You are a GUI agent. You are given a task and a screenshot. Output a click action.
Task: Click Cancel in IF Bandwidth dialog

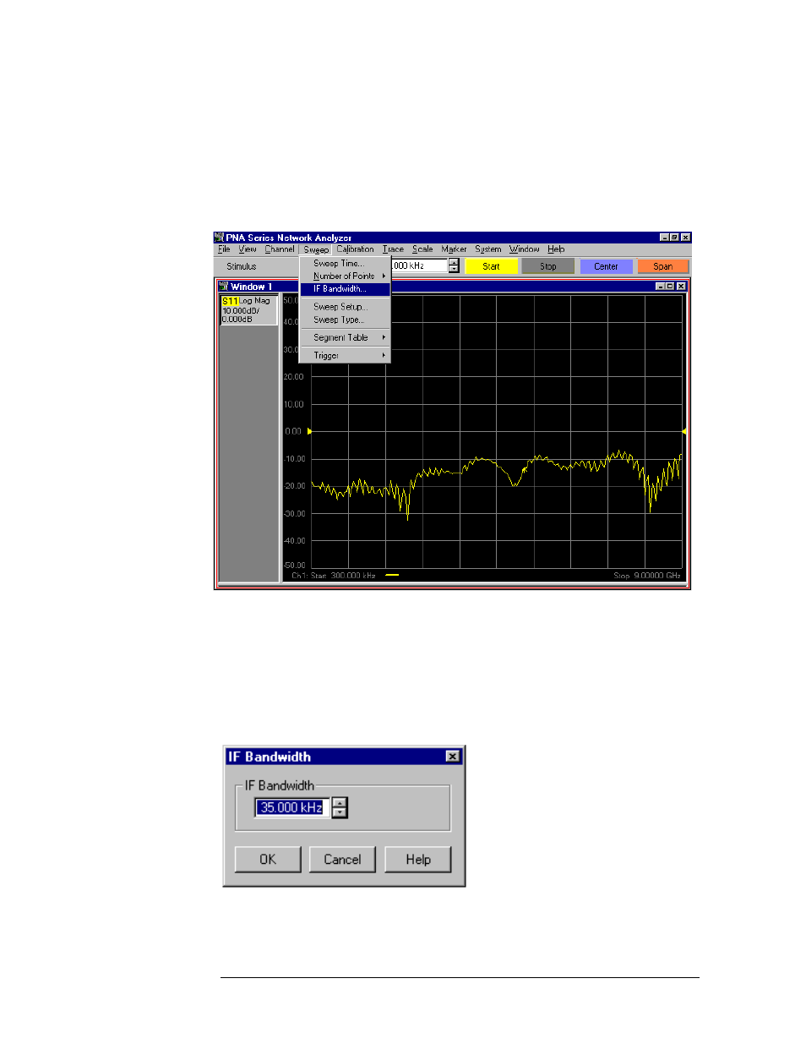tap(342, 860)
